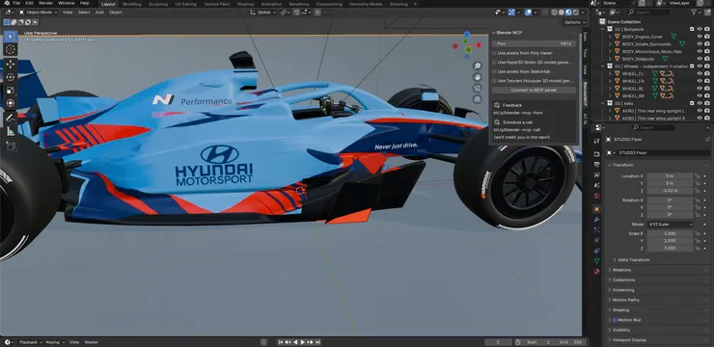714x347 pixels.
Task: Switch to Sculpting workspace tab
Action: click(158, 4)
